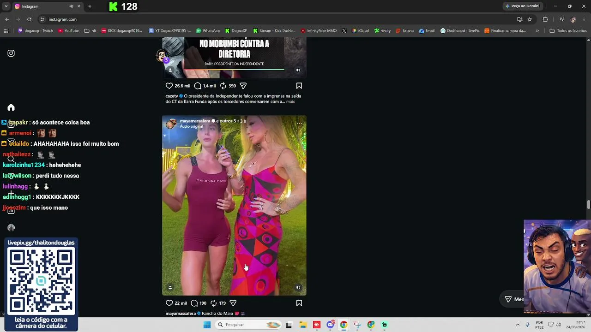Screen dimensions: 591x332
Task: Open the Chrome apps grid in the bookmarks bar
Action: [x=6, y=31]
